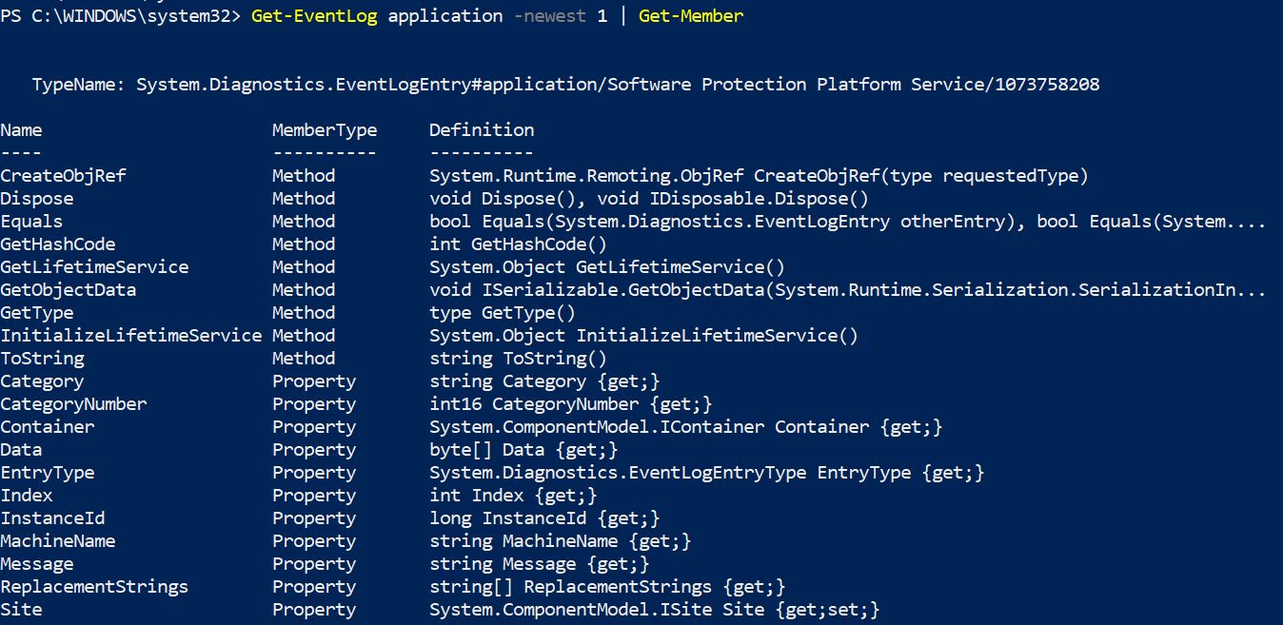This screenshot has height=625, width=1283.
Task: Click the CreateObjRef method name
Action: (x=63, y=176)
